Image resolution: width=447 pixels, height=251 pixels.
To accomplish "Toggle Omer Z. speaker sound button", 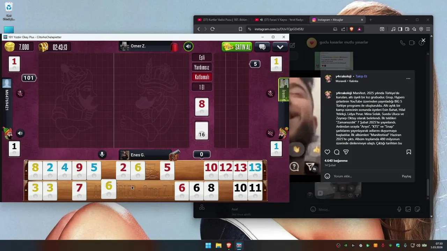I will (189, 46).
